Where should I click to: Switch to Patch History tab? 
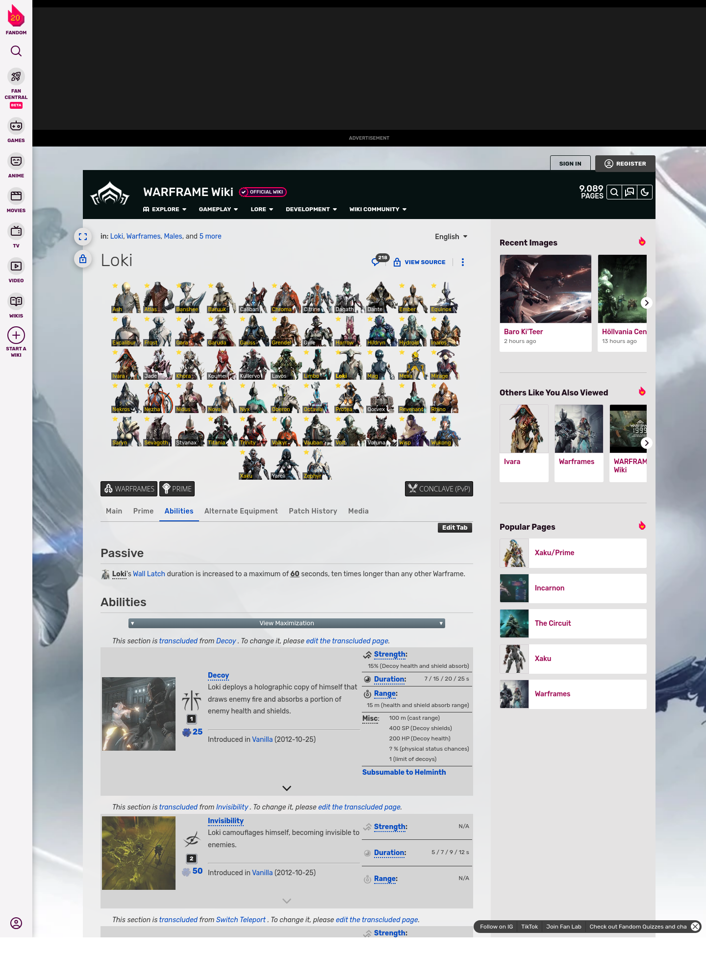pos(313,511)
